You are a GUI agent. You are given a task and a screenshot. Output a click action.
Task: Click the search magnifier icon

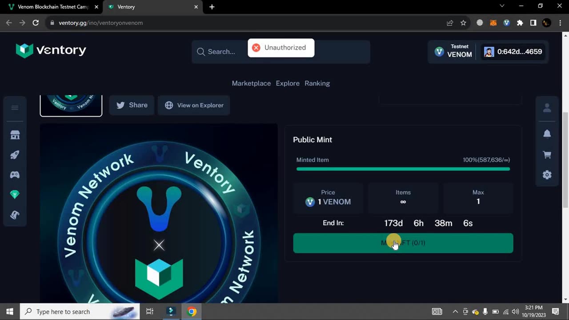(201, 52)
